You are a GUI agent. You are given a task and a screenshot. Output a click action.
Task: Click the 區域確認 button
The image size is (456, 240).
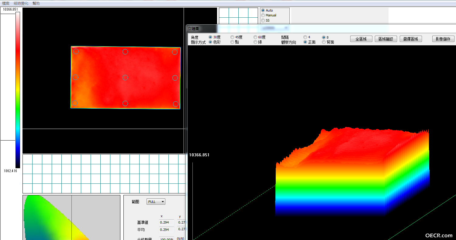[386, 39]
